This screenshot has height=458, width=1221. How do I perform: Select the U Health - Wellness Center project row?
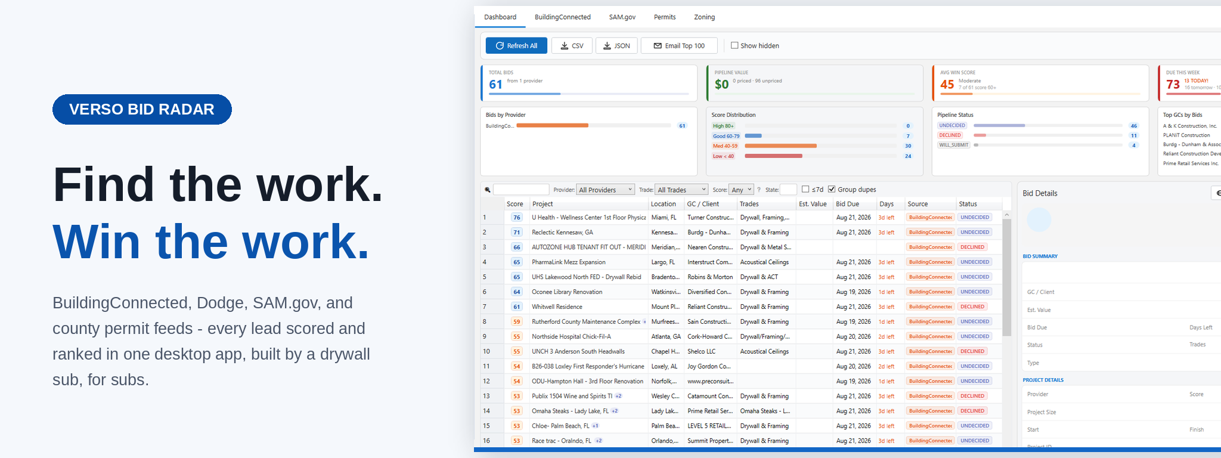(741, 218)
